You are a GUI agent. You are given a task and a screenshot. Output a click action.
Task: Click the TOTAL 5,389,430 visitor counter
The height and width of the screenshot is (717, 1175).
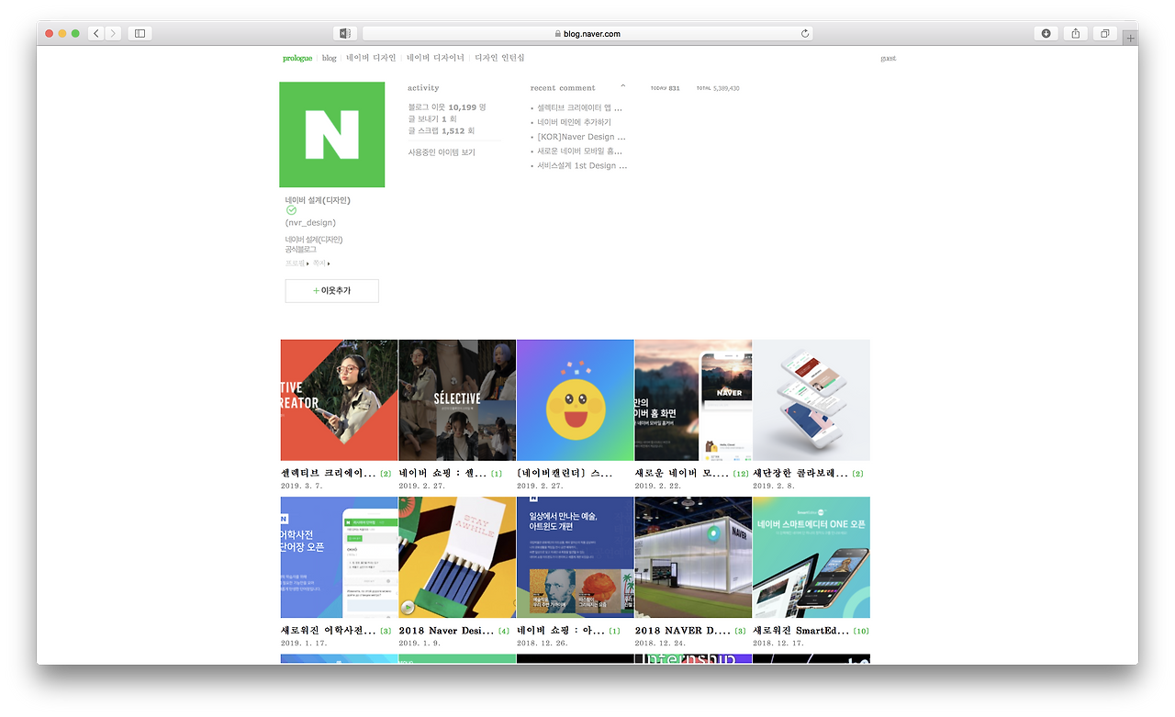point(718,88)
